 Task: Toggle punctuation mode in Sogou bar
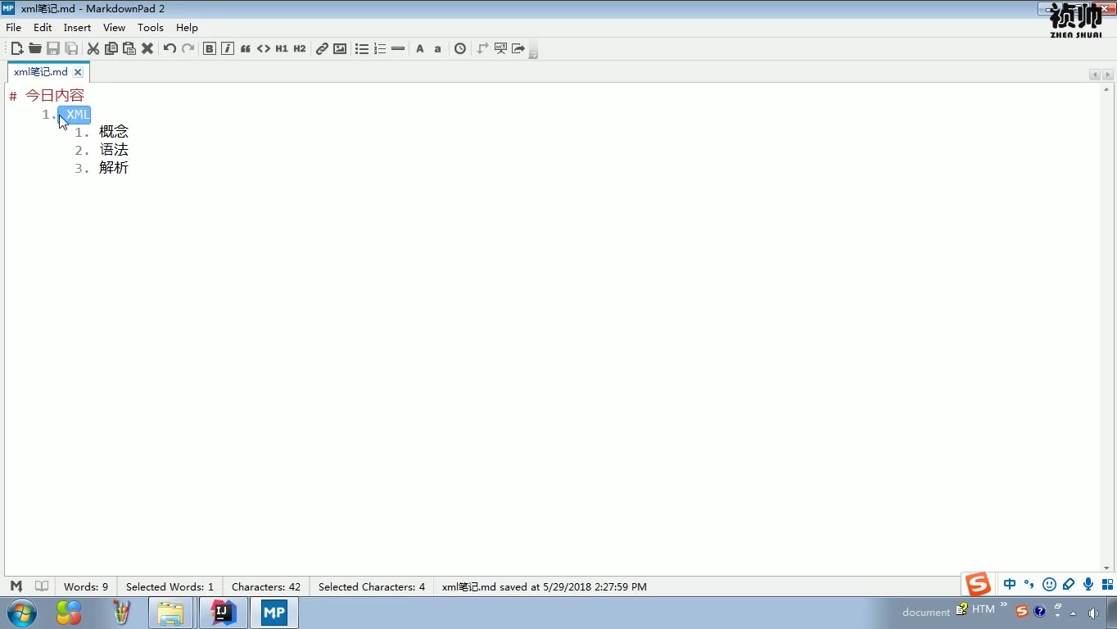coord(1029,584)
